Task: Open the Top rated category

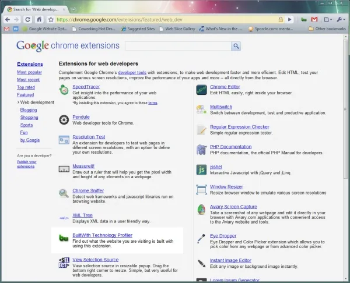Action: point(26,87)
